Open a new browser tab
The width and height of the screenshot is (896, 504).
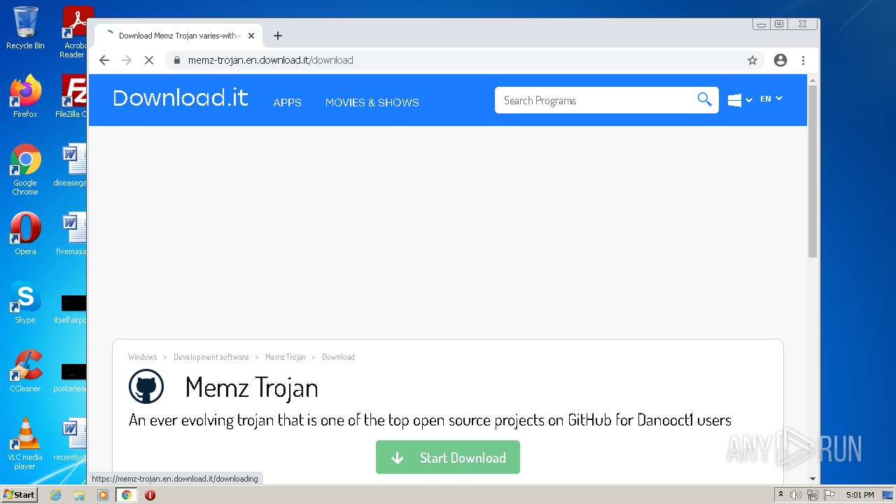click(278, 36)
